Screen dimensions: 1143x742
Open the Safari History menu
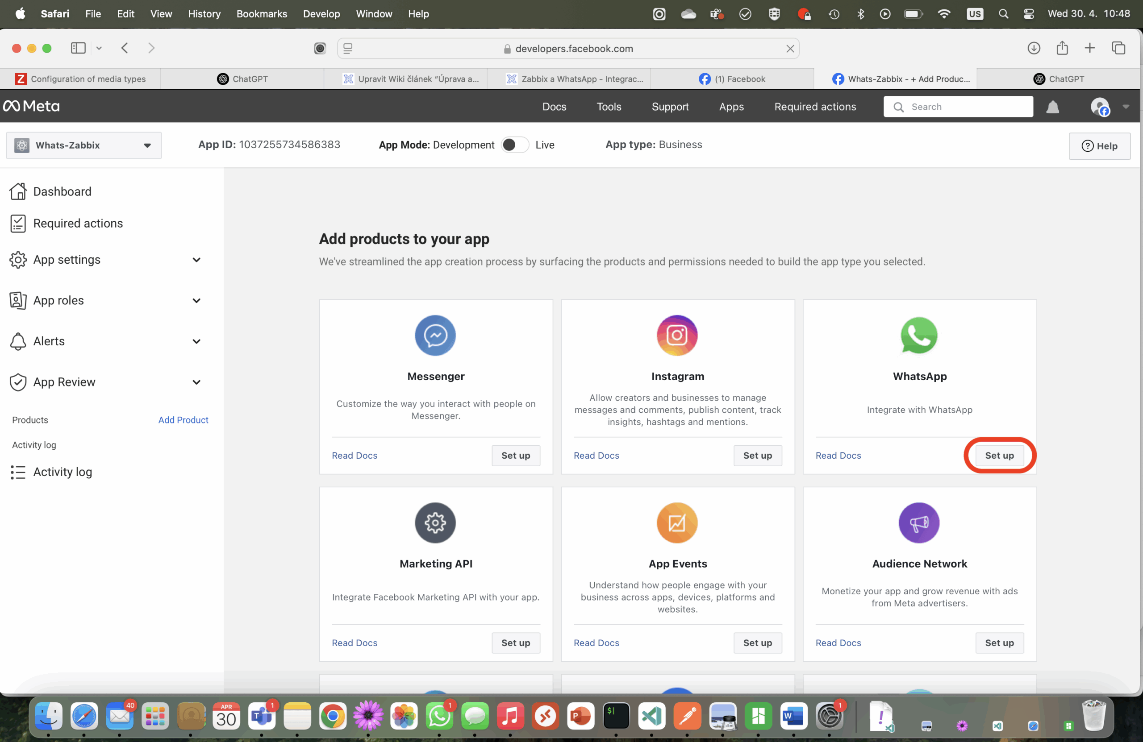[x=204, y=14]
